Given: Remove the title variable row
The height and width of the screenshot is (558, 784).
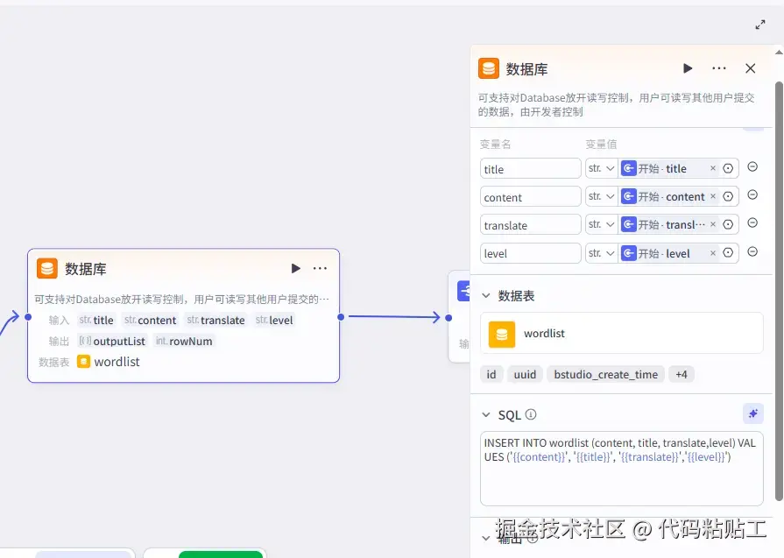Looking at the screenshot, I should [x=752, y=167].
